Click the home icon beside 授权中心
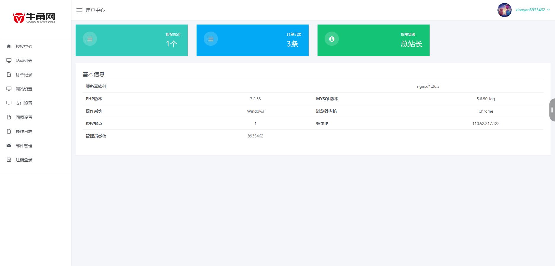This screenshot has width=555, height=266. click(9, 46)
